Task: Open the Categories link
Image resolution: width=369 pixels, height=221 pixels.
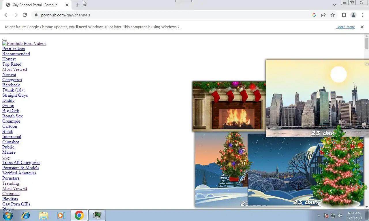Action: [x=12, y=80]
